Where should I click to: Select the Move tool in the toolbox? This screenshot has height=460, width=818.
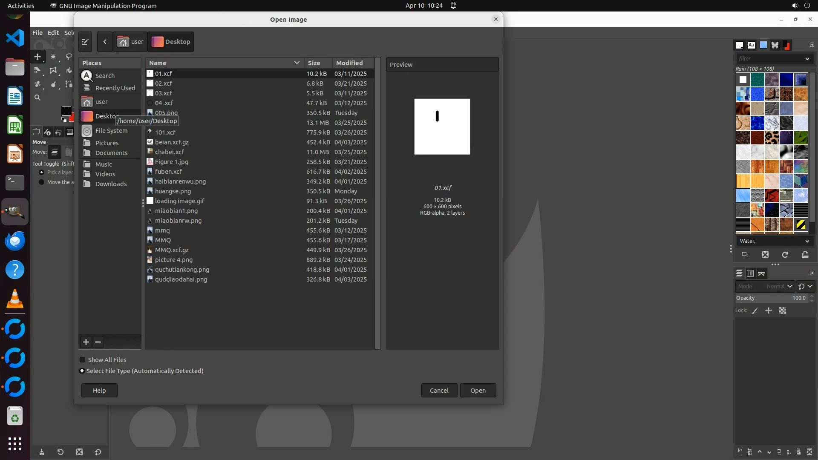[x=37, y=57]
